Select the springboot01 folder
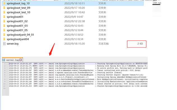This screenshot has width=177, height=110. pyautogui.click(x=15, y=17)
